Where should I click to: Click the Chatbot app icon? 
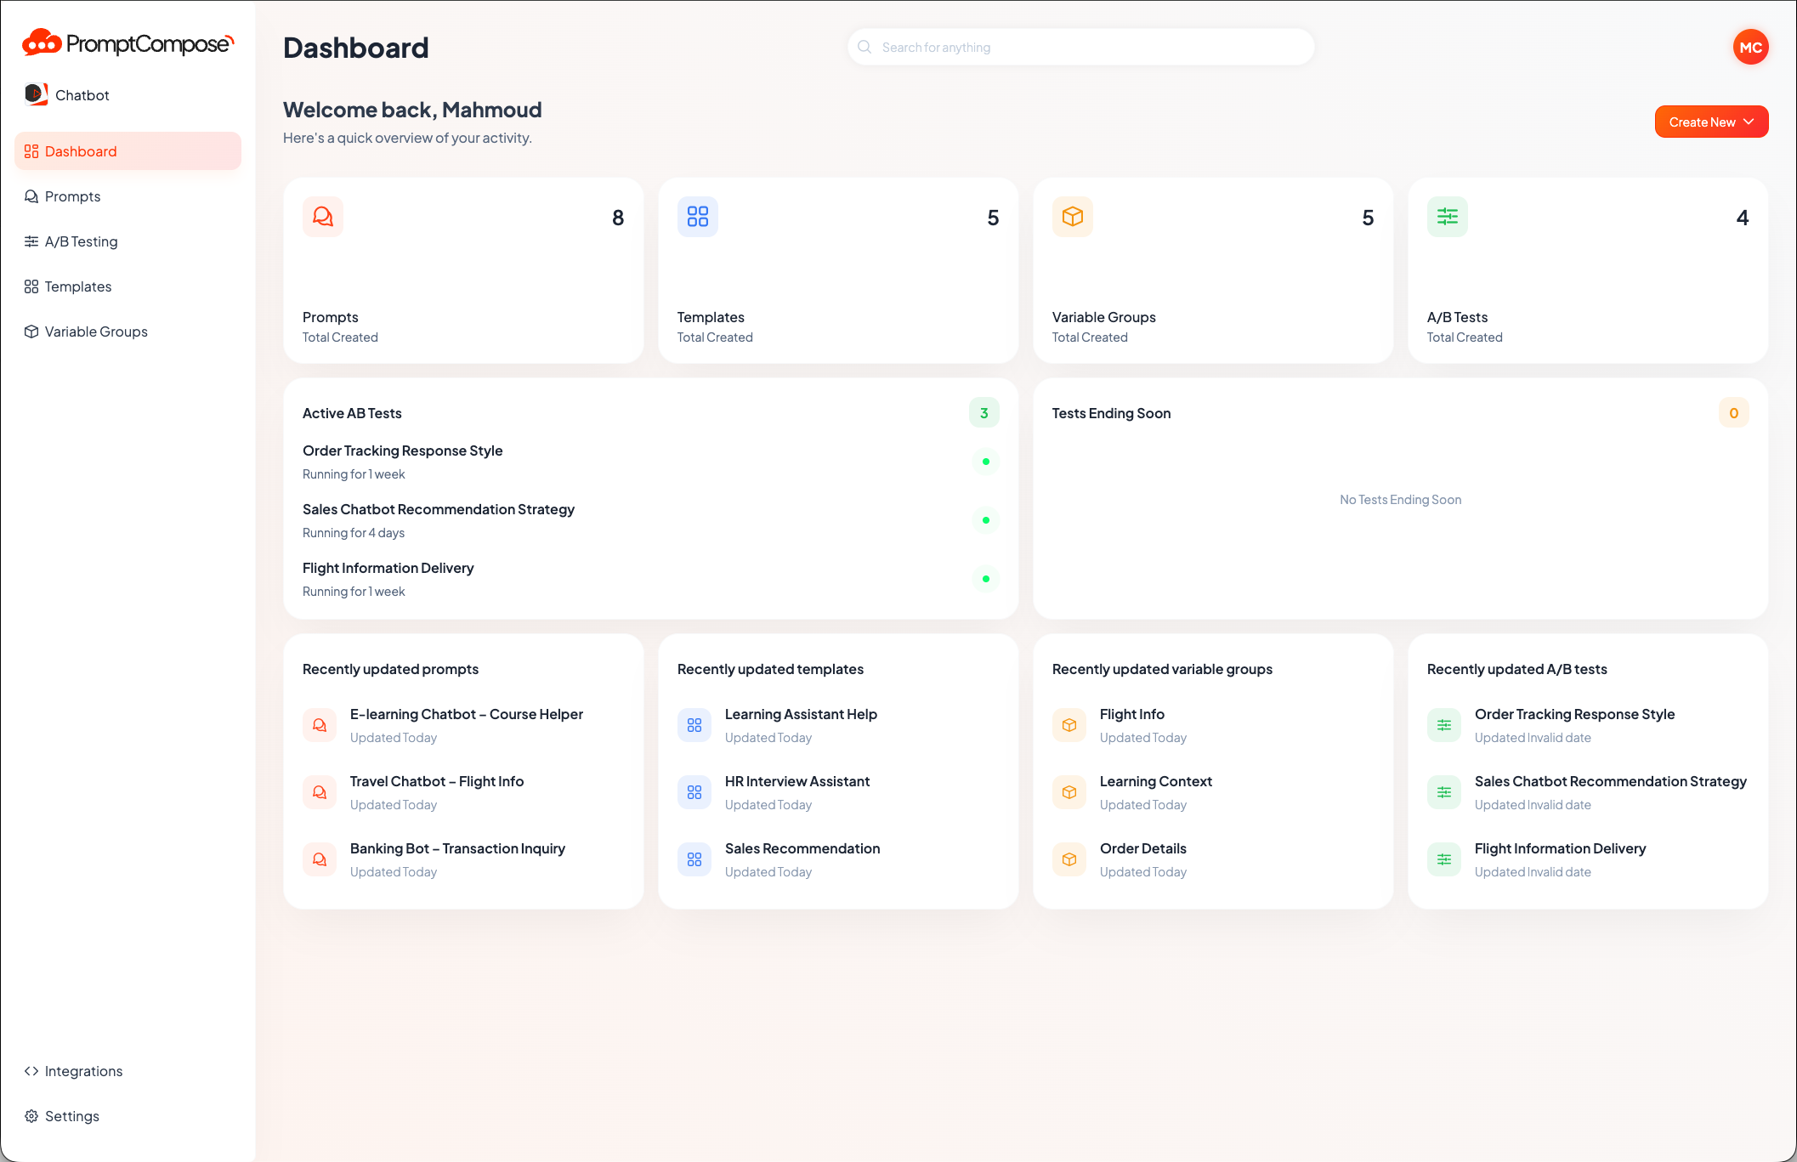(x=36, y=94)
